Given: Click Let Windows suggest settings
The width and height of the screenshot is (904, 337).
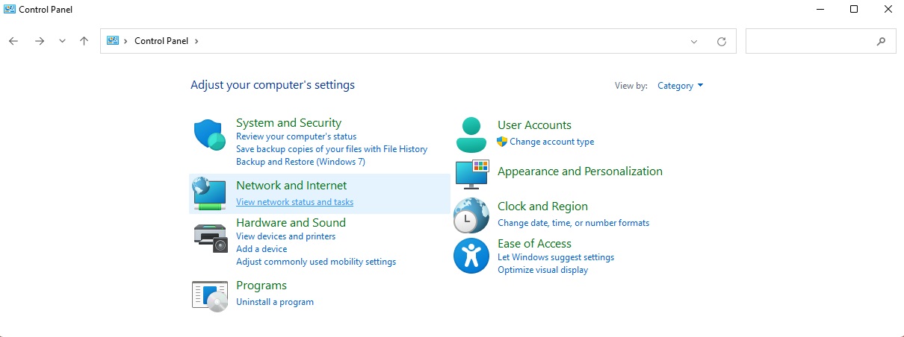Looking at the screenshot, I should coord(556,257).
